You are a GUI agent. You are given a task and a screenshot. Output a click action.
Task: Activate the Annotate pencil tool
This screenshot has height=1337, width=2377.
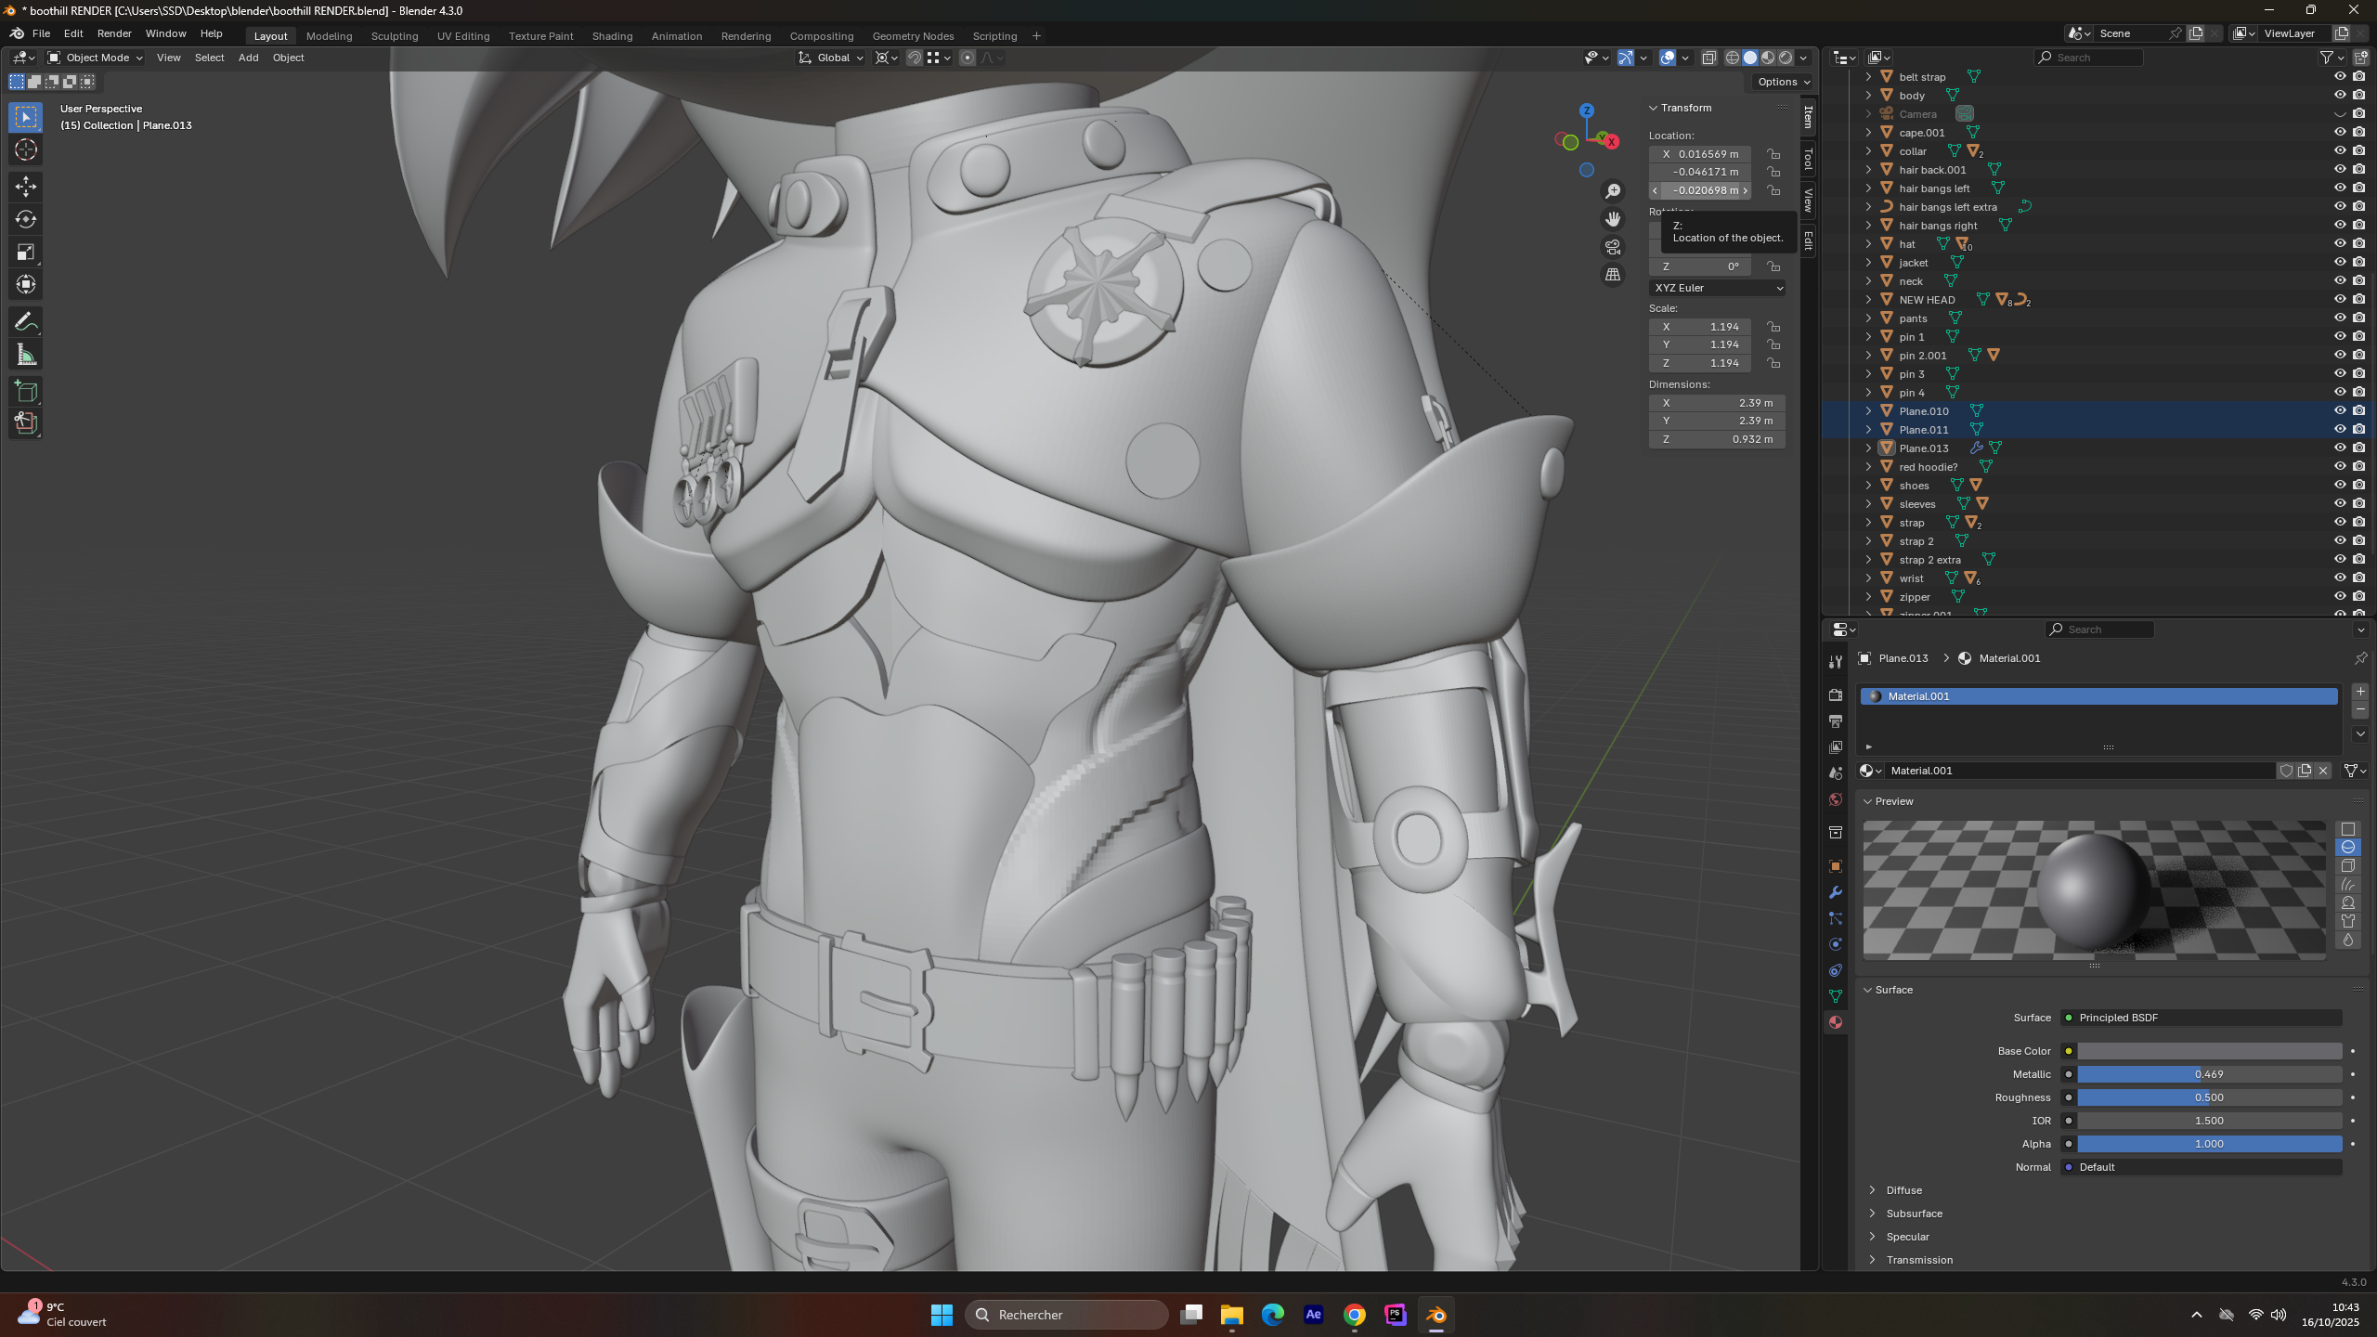click(25, 322)
